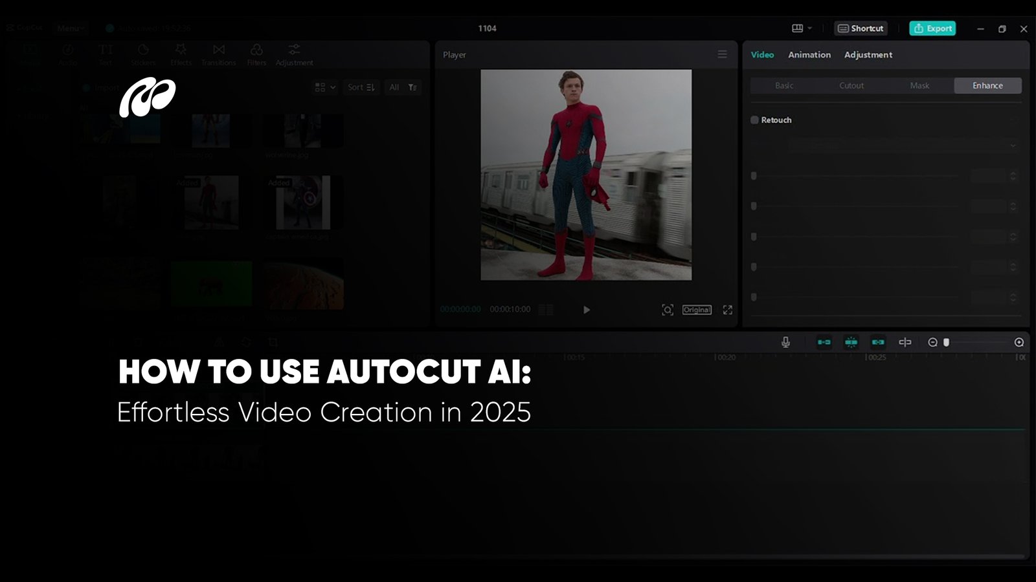This screenshot has height=582, width=1036.
Task: Enter fullscreen preview mode
Action: tap(728, 310)
